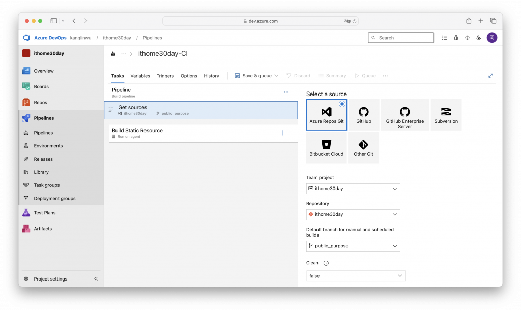Viewport: 521px width, 311px height.
Task: Select Subversion as source
Action: [446, 115]
